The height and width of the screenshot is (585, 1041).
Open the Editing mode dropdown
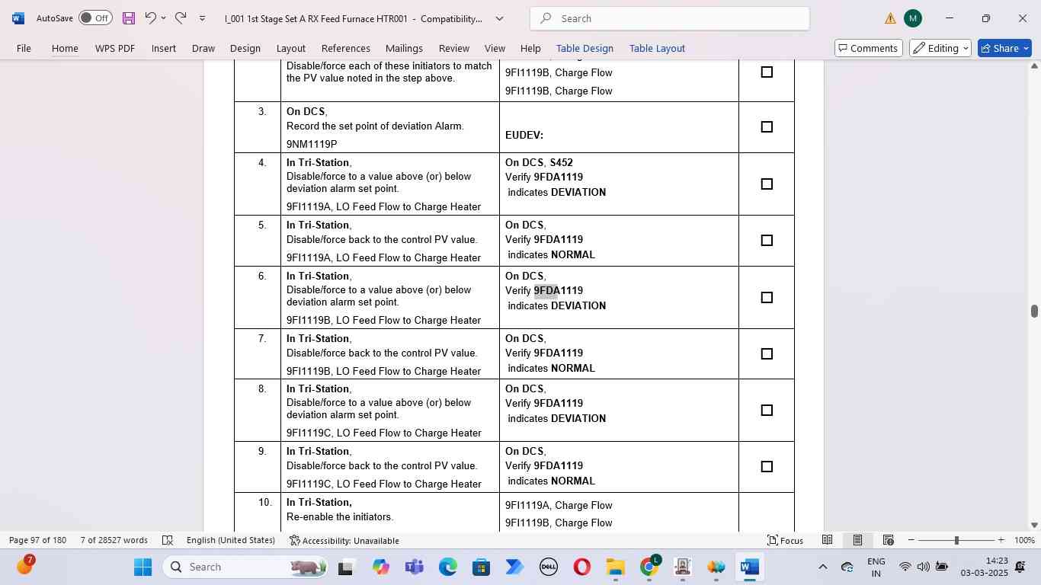(x=940, y=48)
